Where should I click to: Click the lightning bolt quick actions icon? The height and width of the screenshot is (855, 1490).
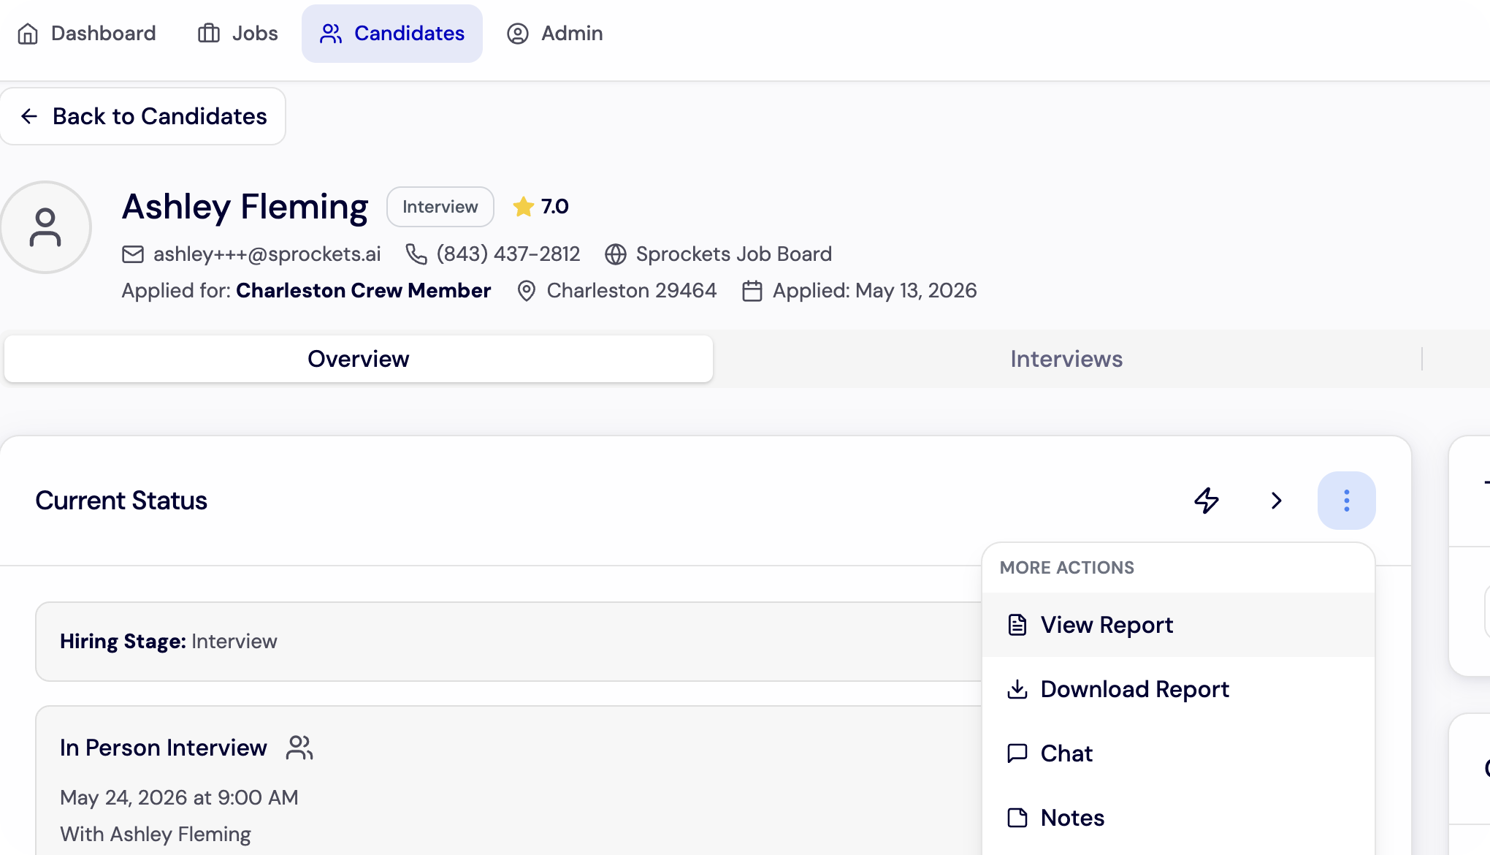[x=1207, y=501]
